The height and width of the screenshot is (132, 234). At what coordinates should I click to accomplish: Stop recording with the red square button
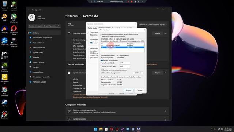point(132,1)
